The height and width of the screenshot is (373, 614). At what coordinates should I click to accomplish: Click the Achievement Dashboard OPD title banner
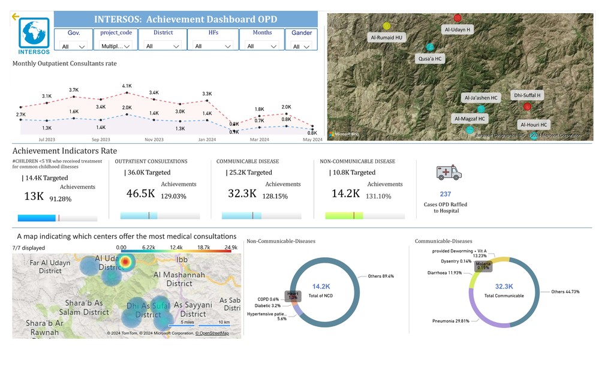pyautogui.click(x=186, y=19)
